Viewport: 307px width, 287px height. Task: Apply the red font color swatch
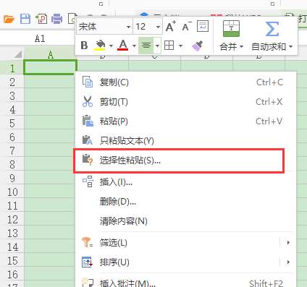pos(122,46)
